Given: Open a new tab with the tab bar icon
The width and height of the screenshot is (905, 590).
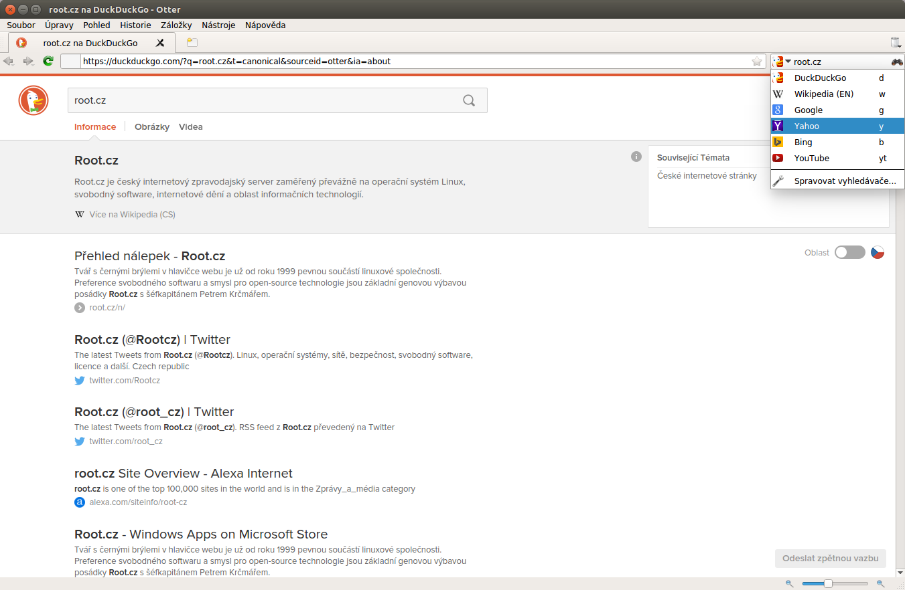Looking at the screenshot, I should coord(192,43).
